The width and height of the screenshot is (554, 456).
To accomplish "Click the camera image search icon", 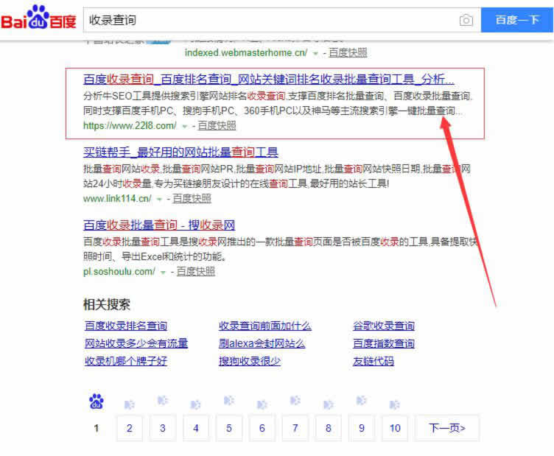I will tap(466, 21).
